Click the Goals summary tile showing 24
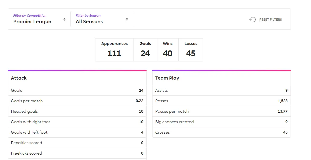Viewport: 311px width, 160px height. tap(145, 50)
